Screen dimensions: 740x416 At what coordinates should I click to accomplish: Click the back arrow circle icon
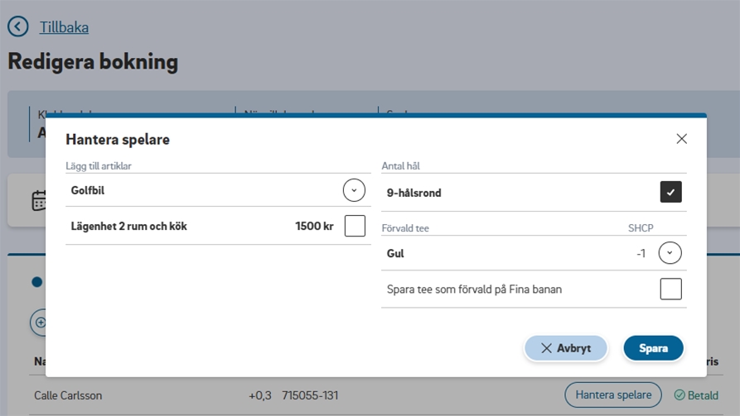pyautogui.click(x=17, y=27)
